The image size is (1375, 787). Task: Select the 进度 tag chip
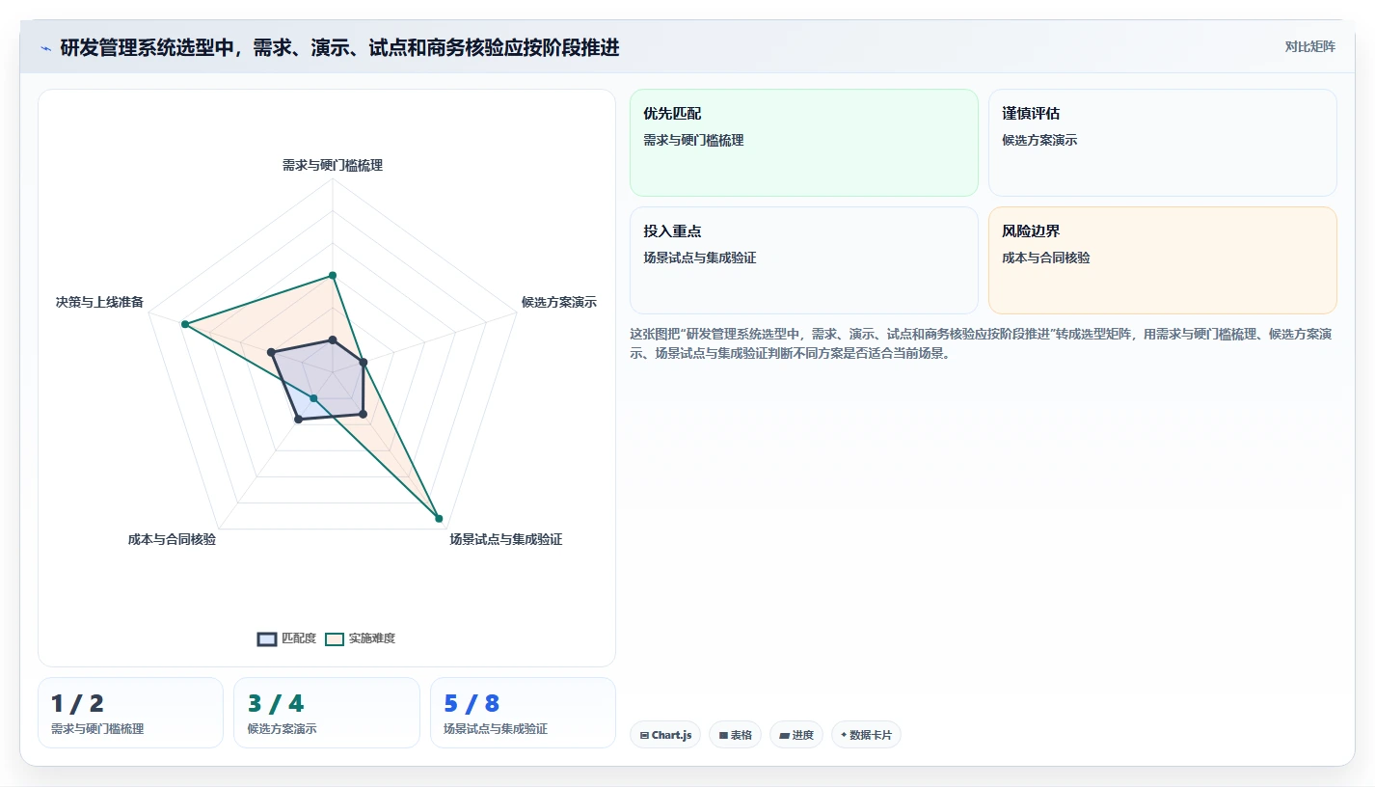796,735
